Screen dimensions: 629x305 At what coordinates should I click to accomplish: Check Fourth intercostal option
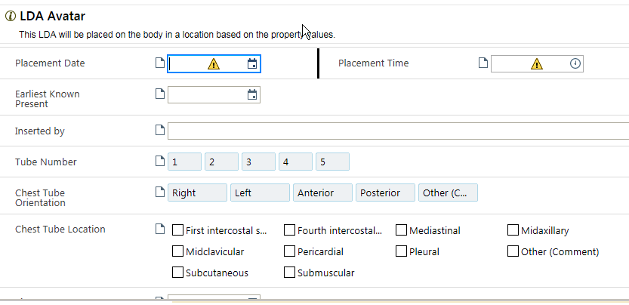point(289,230)
